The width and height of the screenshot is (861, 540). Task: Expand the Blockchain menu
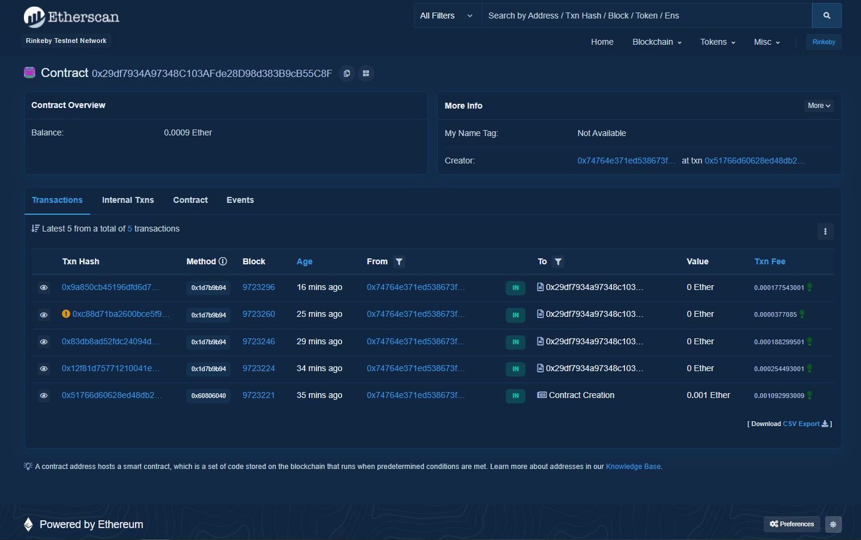point(657,42)
